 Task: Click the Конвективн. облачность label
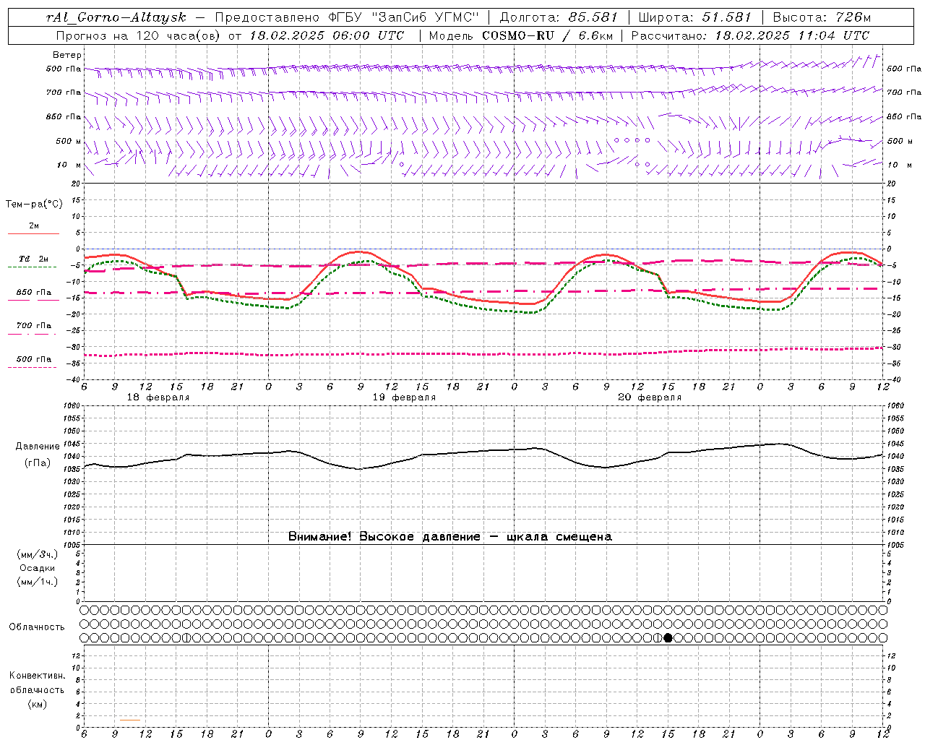[37, 682]
